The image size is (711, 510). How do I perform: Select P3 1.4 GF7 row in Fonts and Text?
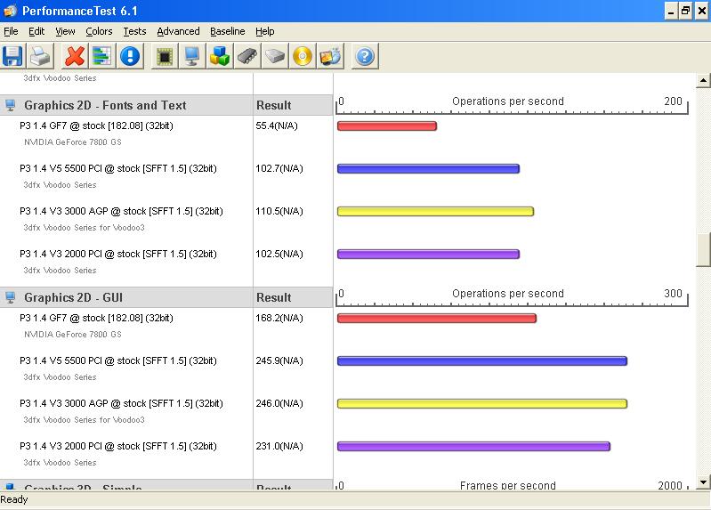(96, 125)
